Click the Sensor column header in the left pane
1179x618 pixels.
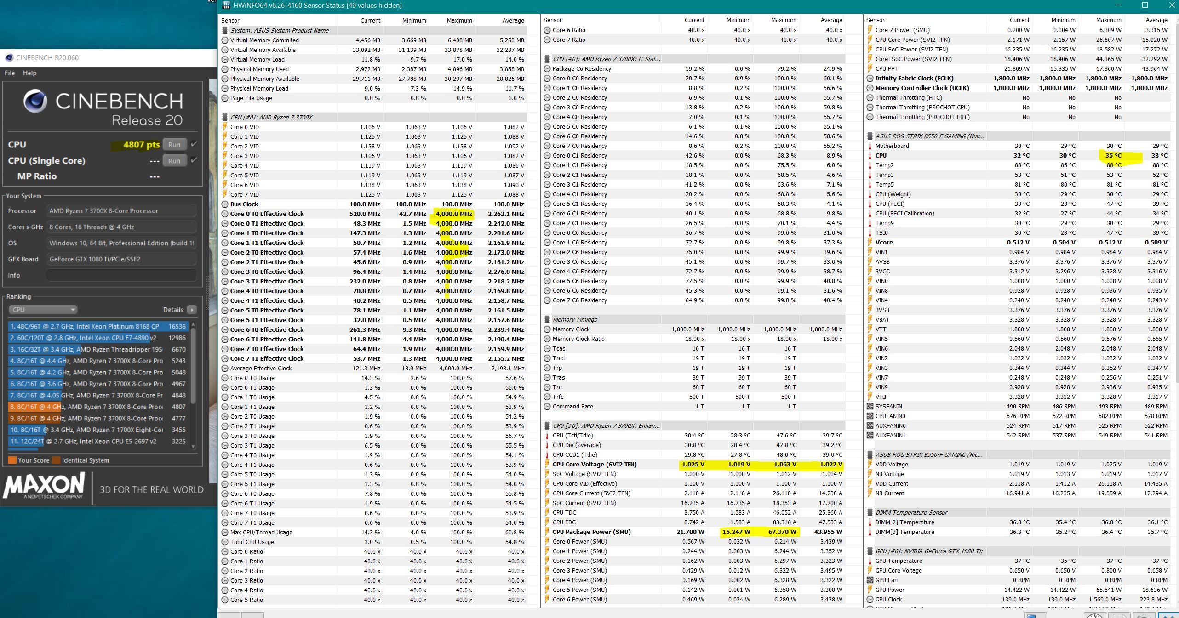pos(278,20)
